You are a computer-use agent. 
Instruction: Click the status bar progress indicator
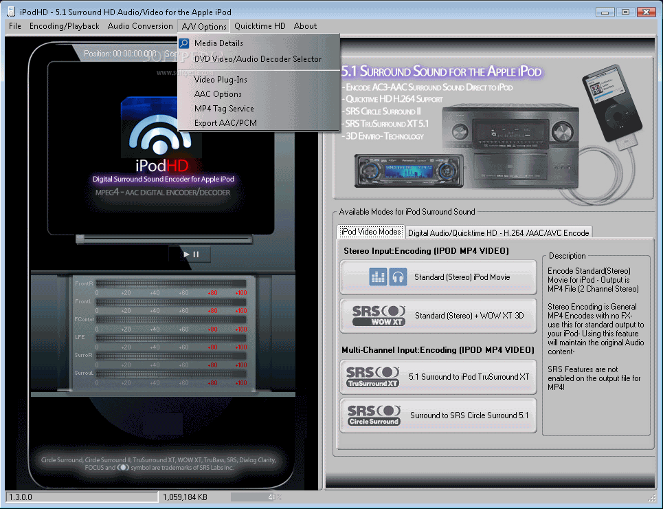(256, 497)
